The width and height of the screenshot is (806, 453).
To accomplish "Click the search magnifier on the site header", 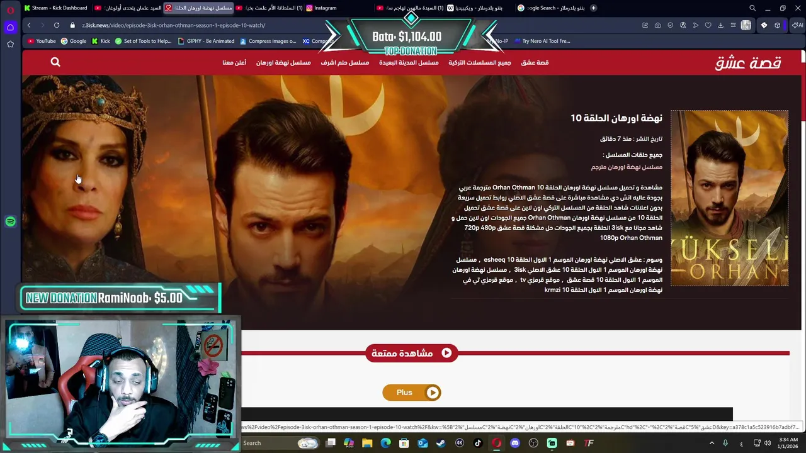I will point(55,62).
